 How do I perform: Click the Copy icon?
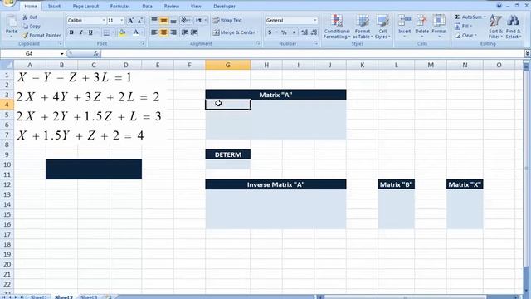[x=25, y=26]
